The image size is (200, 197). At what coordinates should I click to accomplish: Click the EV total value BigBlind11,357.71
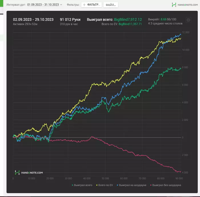coord(130,24)
